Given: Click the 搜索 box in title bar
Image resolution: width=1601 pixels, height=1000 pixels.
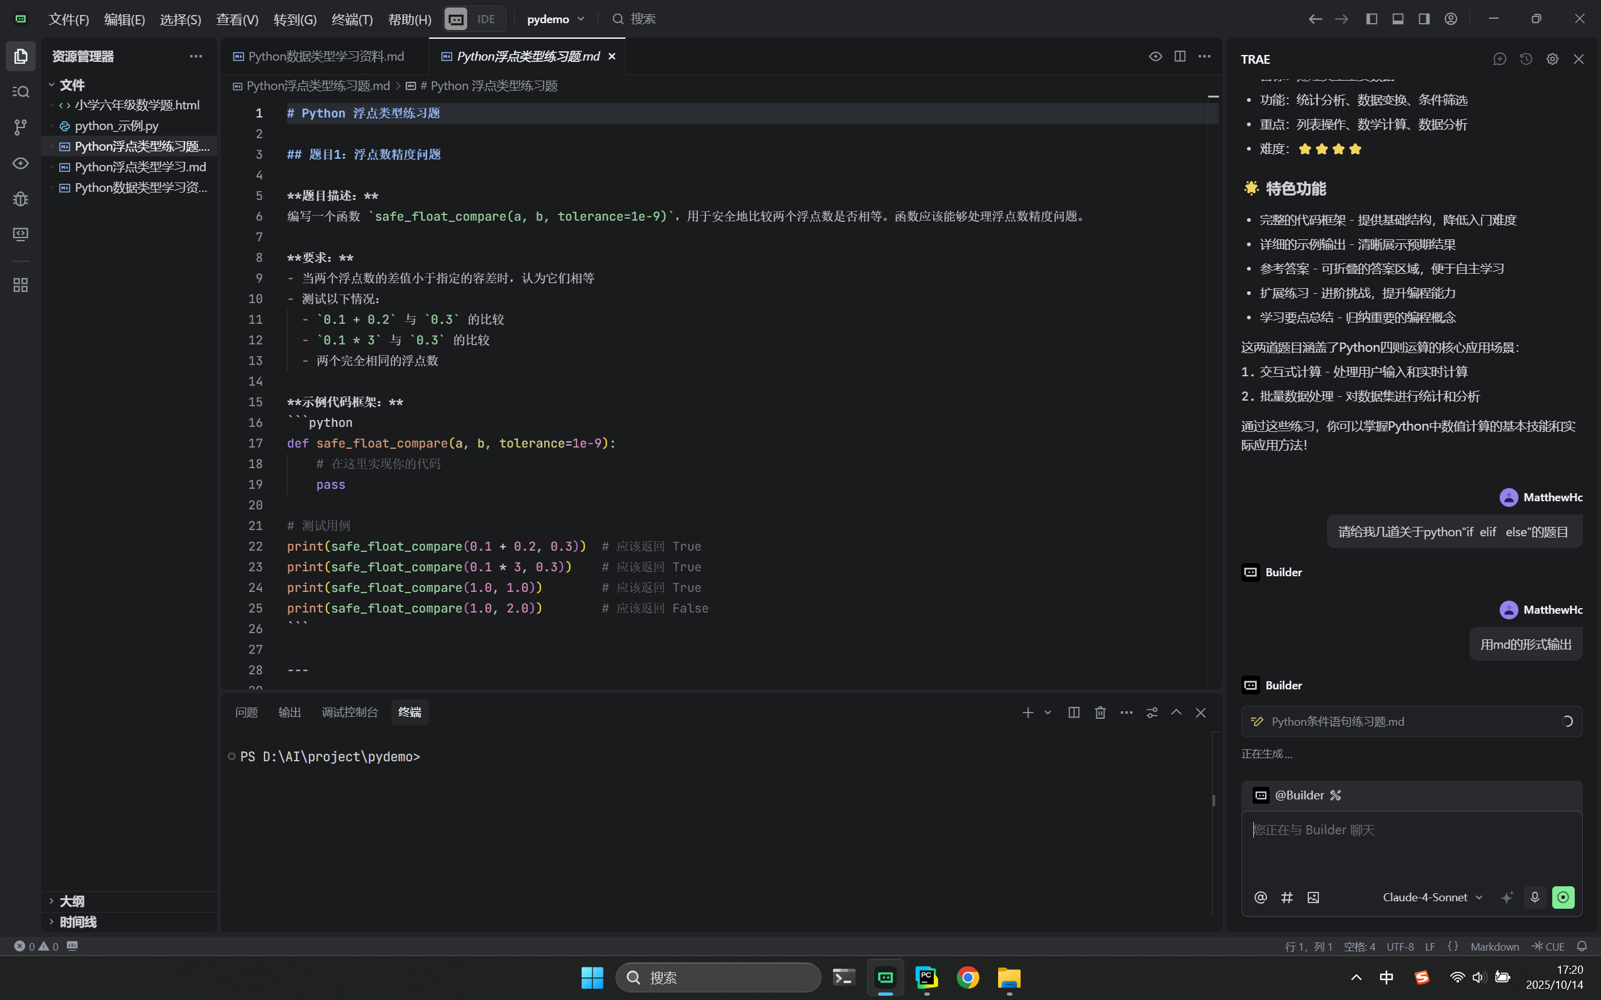Looking at the screenshot, I should (x=634, y=19).
